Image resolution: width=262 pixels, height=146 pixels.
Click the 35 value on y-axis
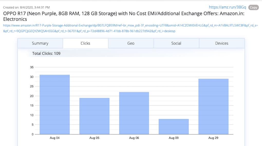pos(32,67)
